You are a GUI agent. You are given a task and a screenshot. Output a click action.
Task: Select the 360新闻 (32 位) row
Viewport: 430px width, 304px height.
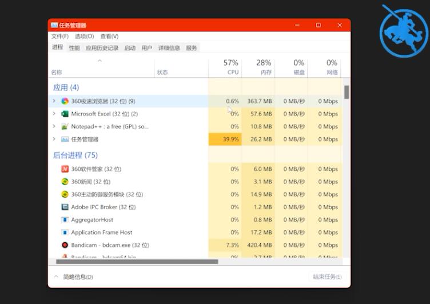[x=195, y=182]
